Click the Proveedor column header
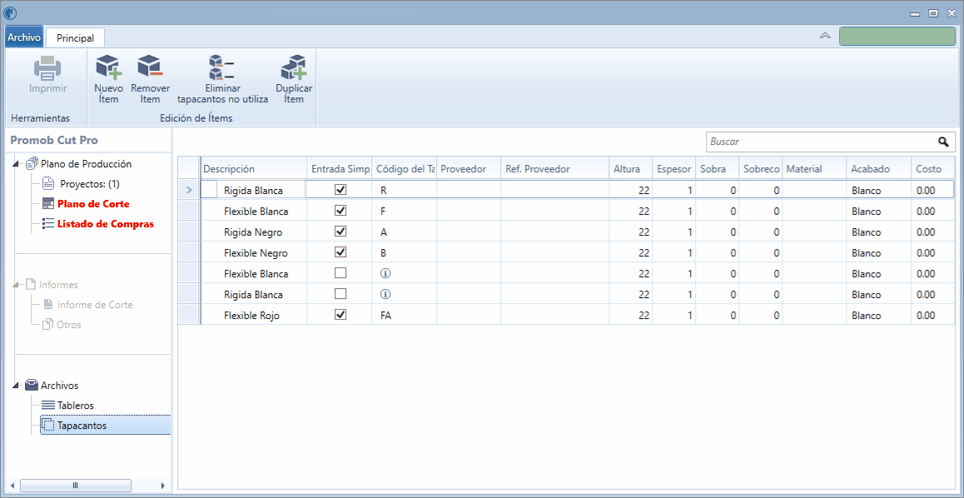This screenshot has height=498, width=964. tap(469, 168)
